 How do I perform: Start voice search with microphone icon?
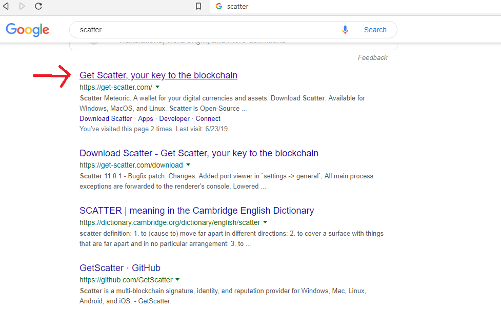345,30
